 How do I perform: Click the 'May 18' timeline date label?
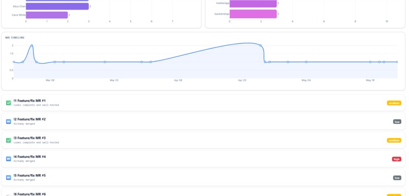click(370, 80)
